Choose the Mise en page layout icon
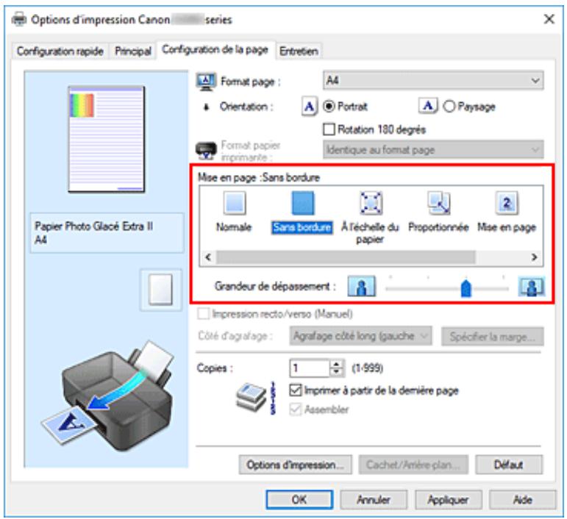The width and height of the screenshot is (567, 519). tap(507, 203)
